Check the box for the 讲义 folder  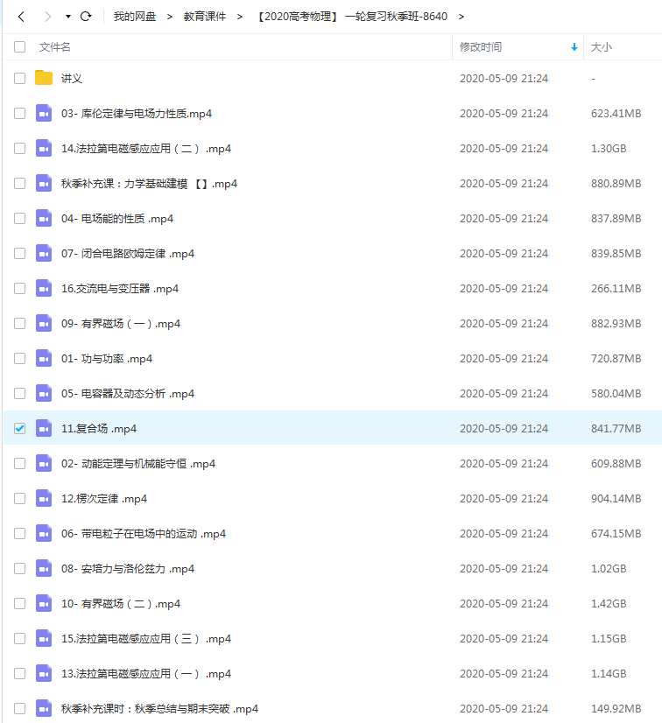(x=19, y=79)
